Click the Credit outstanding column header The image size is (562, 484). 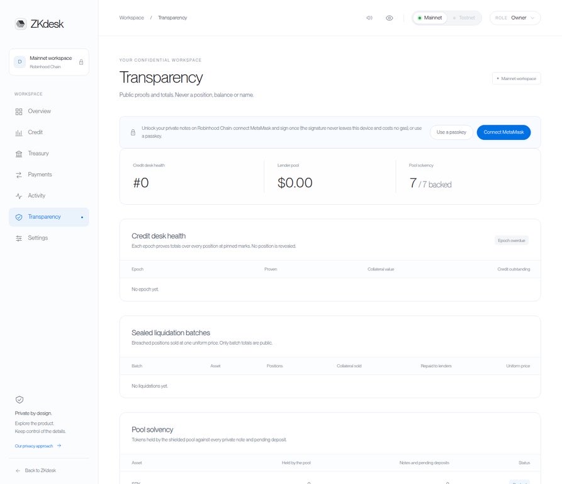tap(514, 269)
